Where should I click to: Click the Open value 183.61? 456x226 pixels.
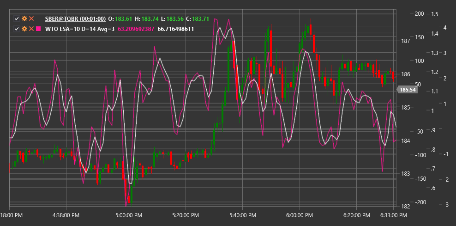124,19
